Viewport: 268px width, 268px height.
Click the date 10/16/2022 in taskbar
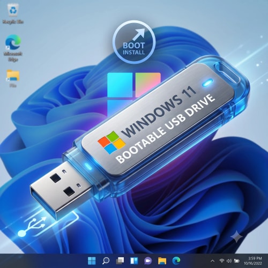tap(253, 263)
